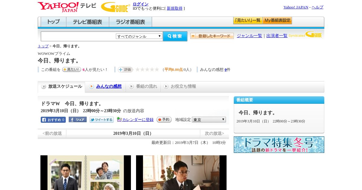This screenshot has height=190, width=362.
Task: Click the Twitter ツイートする button
Action: point(102,120)
